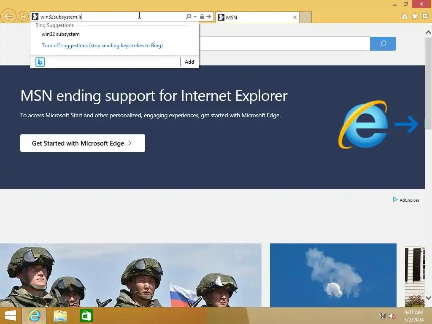Go back with the browser Back arrow

point(8,16)
